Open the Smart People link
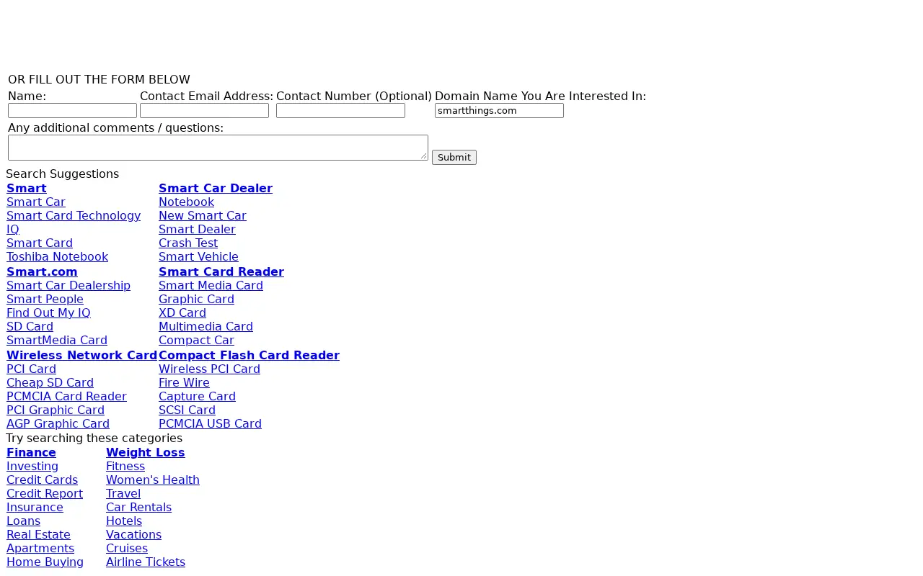 pyautogui.click(x=45, y=300)
